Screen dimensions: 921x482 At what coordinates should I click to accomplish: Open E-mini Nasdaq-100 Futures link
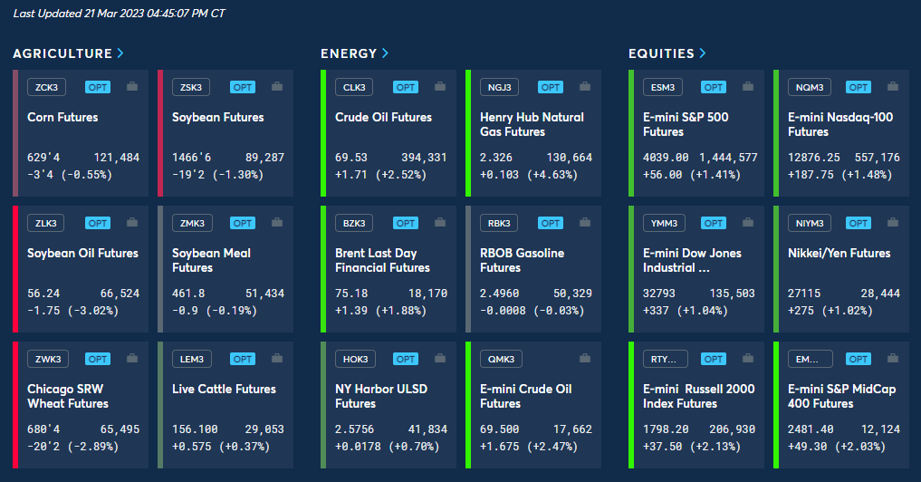(x=840, y=124)
